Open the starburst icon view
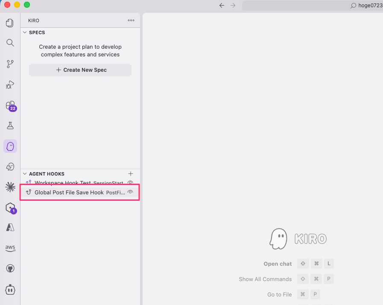This screenshot has width=383, height=305. pos(10,187)
